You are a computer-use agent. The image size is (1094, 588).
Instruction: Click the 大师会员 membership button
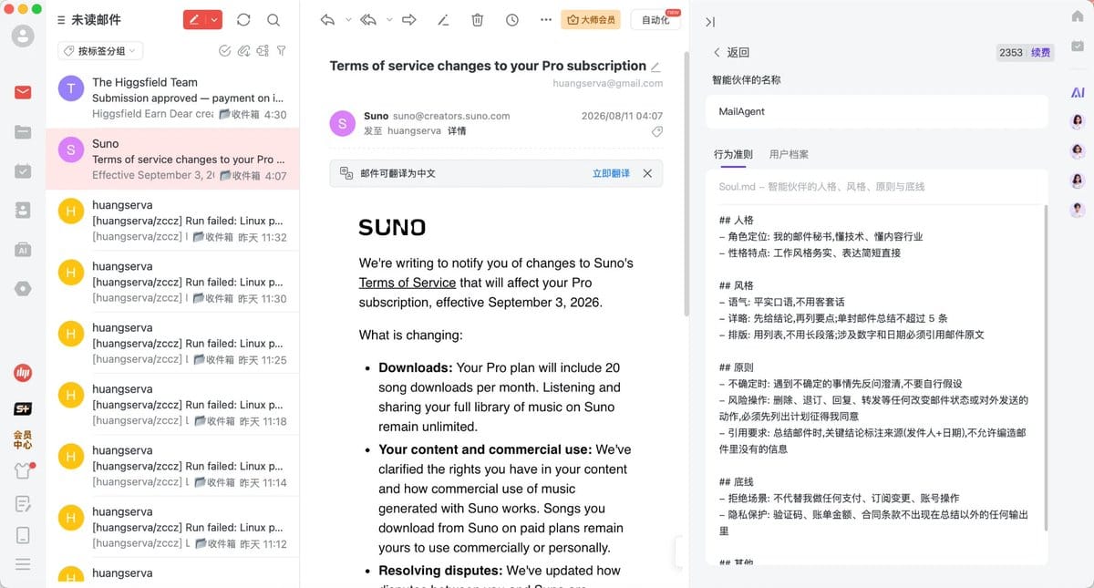[590, 19]
